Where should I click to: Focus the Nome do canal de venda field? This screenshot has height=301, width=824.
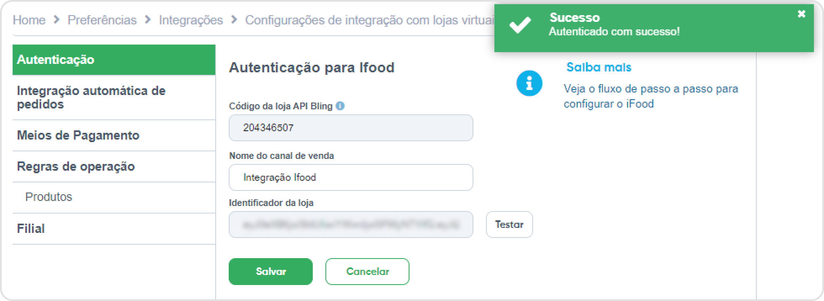pos(351,177)
